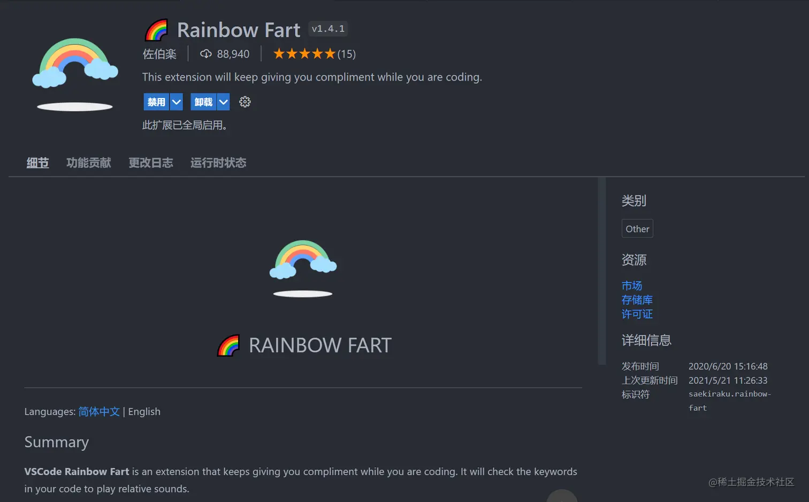
Task: Click the 卸载 (Uninstall) button
Action: click(x=203, y=102)
